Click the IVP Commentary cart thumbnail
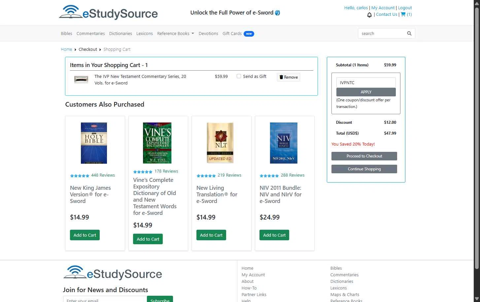The image size is (480, 302). (x=81, y=79)
